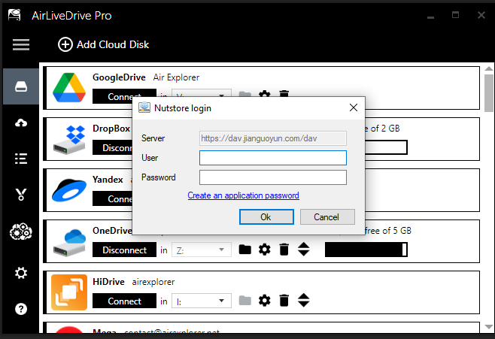
Task: Open OneDrive disk settings gear
Action: click(264, 250)
